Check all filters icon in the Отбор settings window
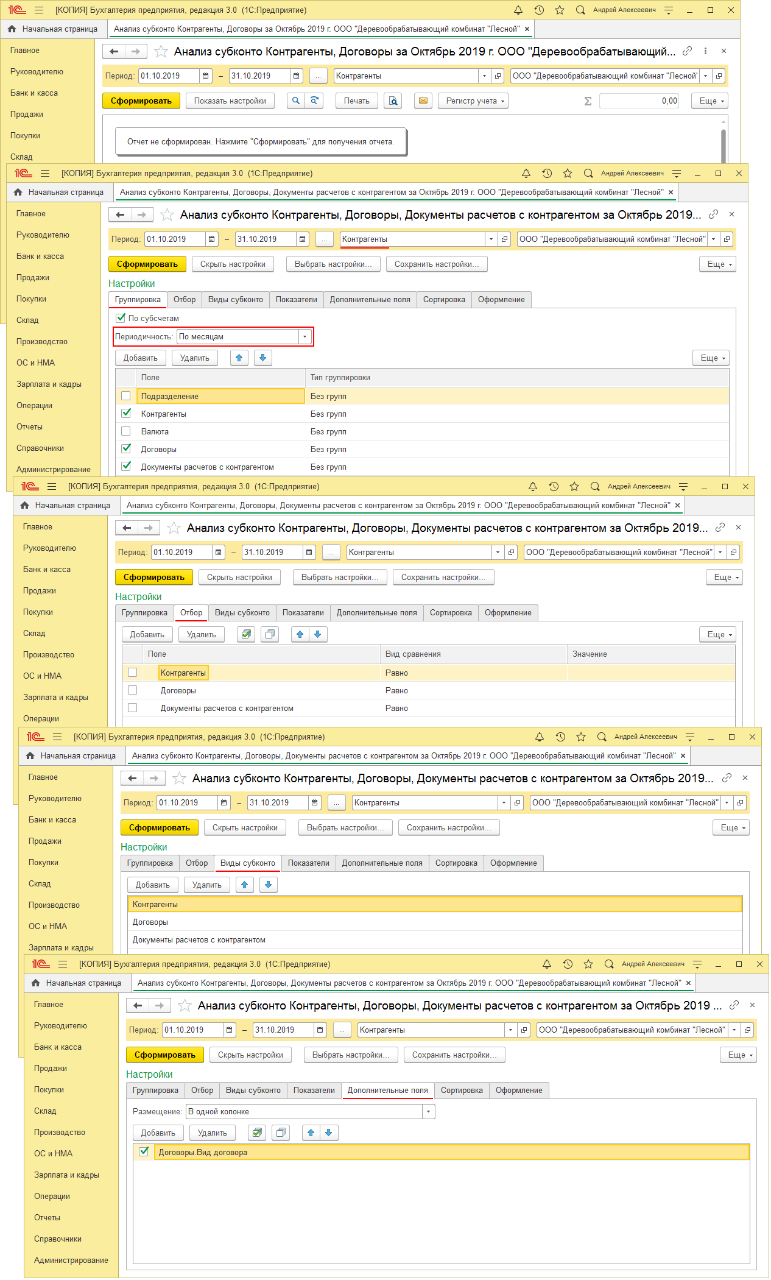This screenshot has height=1280, width=771. pos(246,635)
